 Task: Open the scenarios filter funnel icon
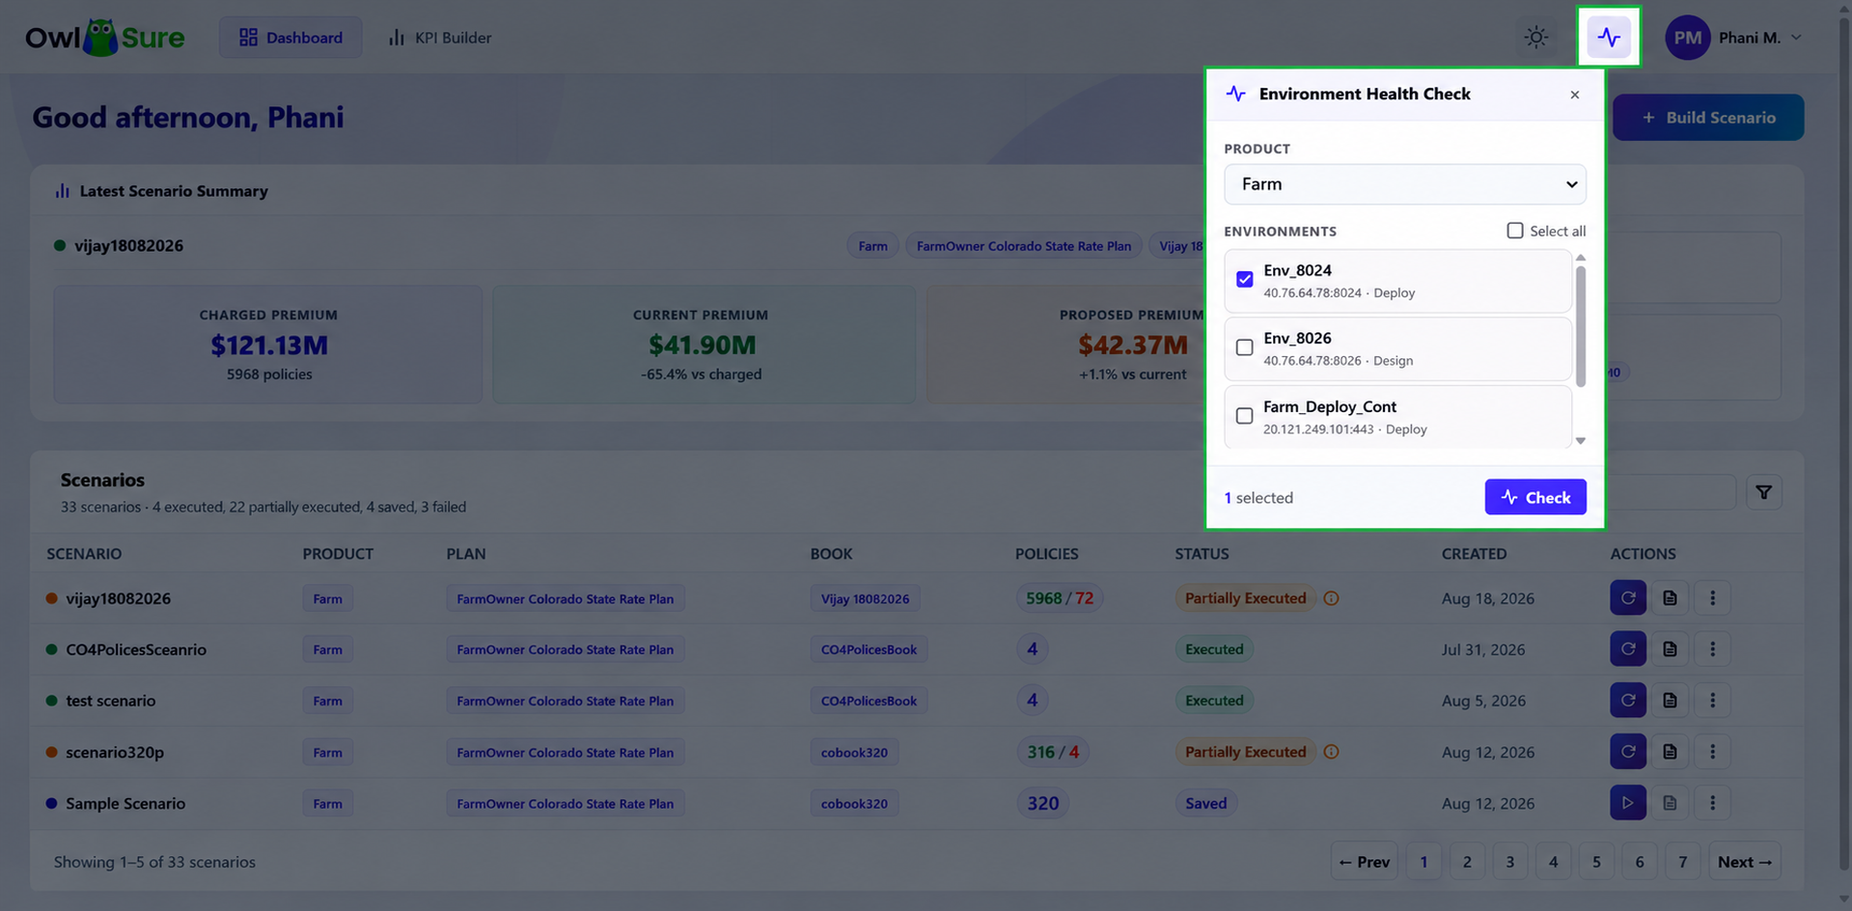coord(1763,492)
